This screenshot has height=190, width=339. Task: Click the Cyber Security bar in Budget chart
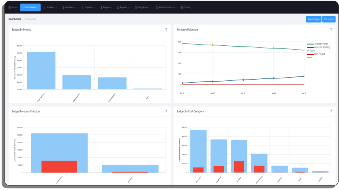click(41, 70)
